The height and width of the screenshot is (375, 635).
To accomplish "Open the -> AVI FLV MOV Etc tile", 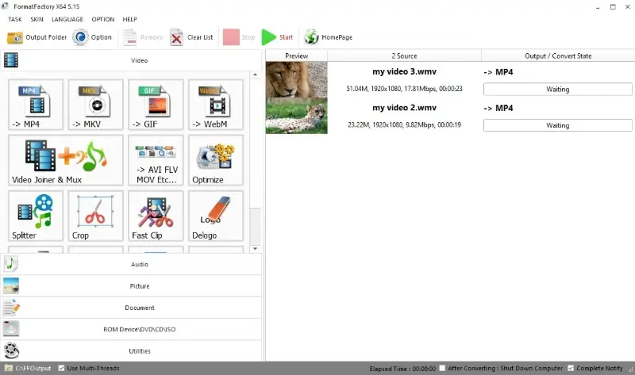I will pyautogui.click(x=156, y=160).
